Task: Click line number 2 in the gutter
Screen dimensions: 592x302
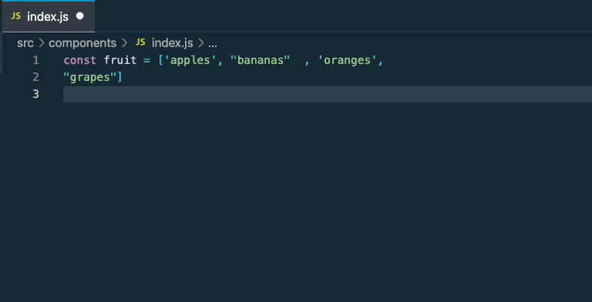Action: [x=36, y=77]
